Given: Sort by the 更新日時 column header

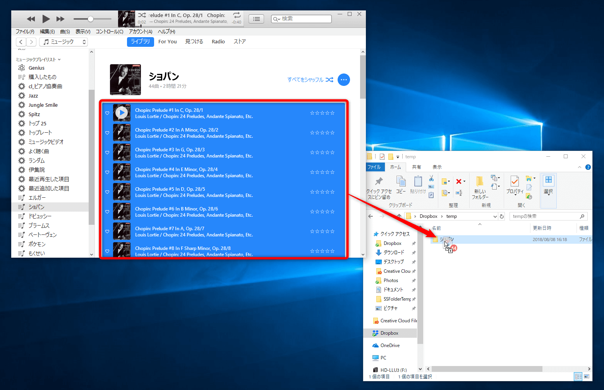Looking at the screenshot, I should 542,228.
